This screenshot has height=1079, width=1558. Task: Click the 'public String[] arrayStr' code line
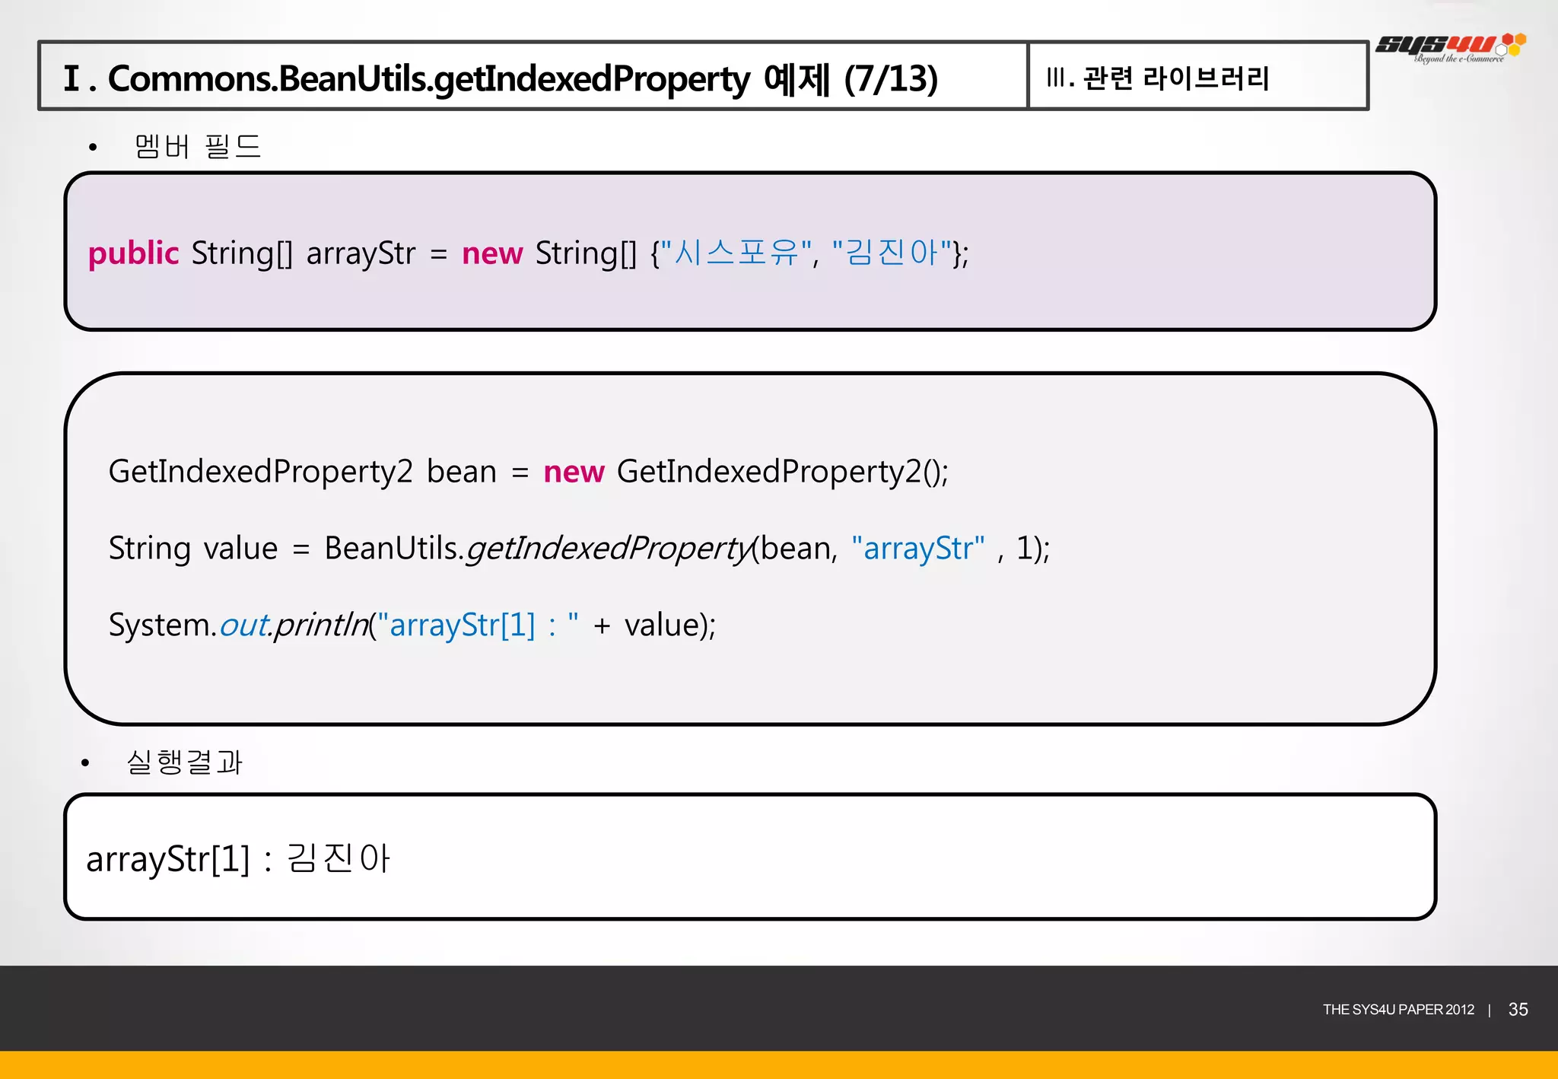point(529,253)
